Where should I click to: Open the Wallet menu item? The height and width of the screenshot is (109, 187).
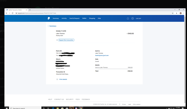(x=84, y=18)
